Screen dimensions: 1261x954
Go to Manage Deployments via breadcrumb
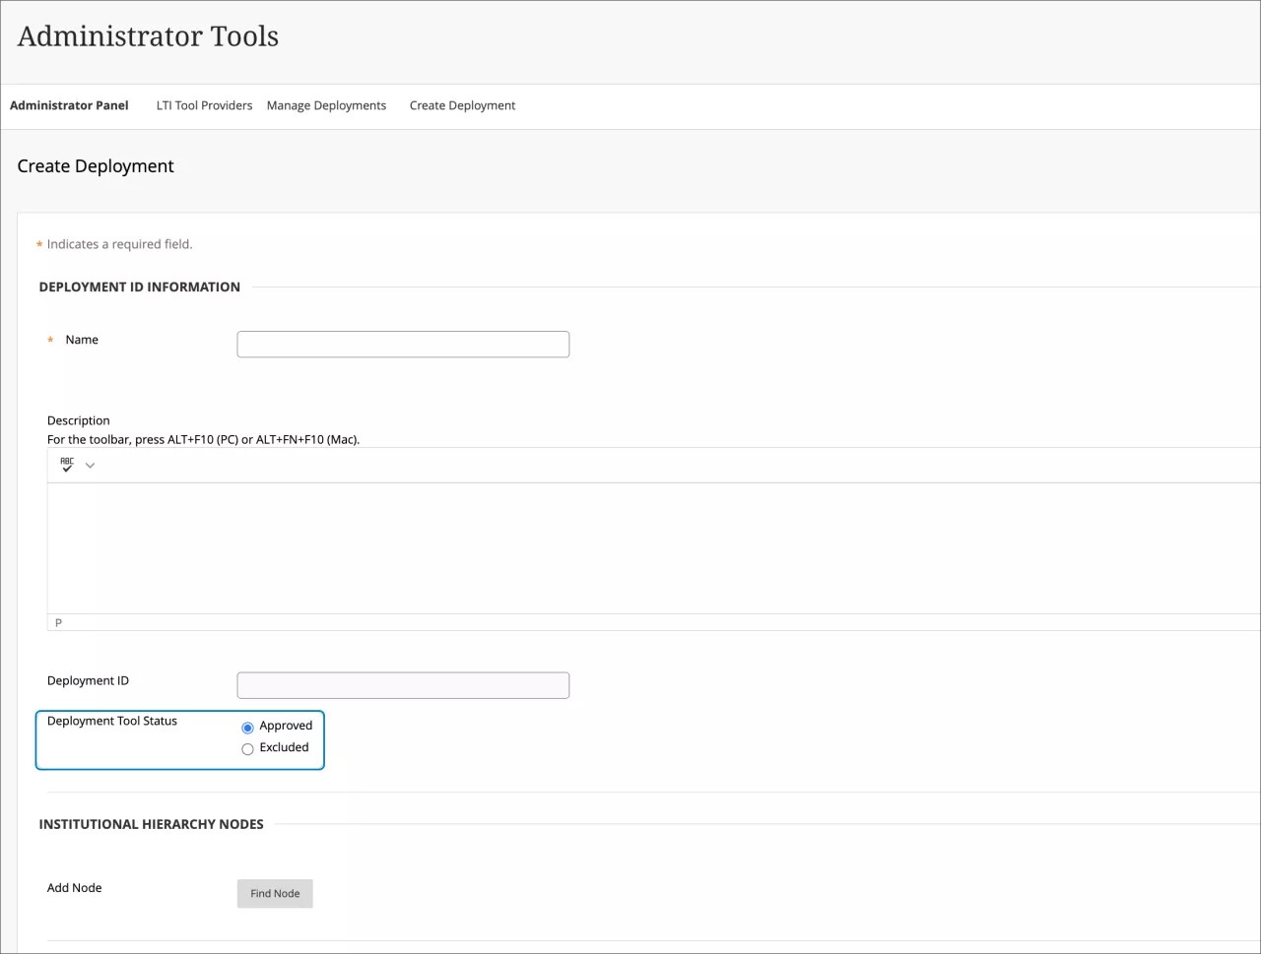coord(326,105)
